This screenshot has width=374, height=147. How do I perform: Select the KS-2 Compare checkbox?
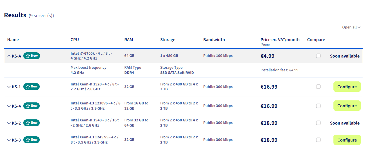318,123
